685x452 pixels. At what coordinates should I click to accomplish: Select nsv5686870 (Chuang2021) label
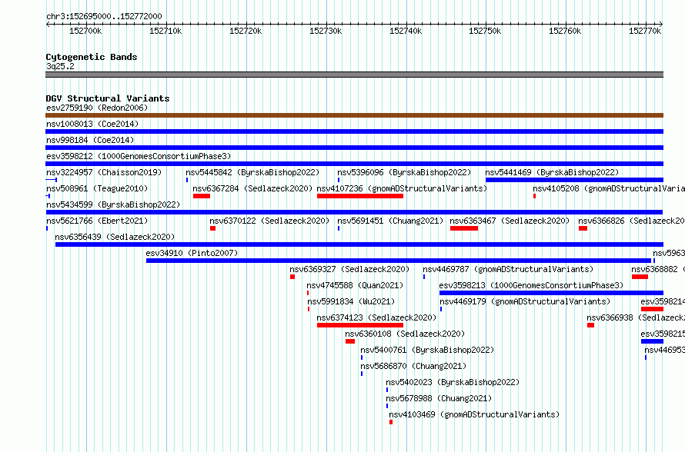pos(413,366)
